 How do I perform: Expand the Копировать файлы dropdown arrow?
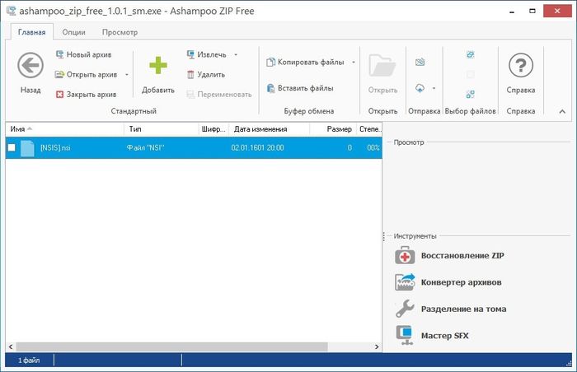[354, 63]
